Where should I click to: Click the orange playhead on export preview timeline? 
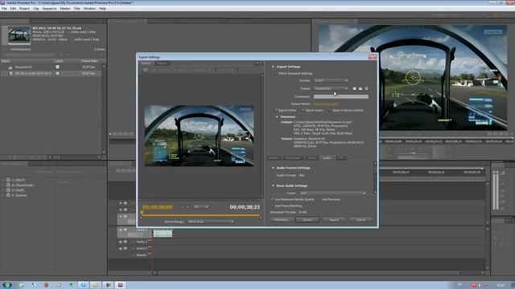click(142, 213)
